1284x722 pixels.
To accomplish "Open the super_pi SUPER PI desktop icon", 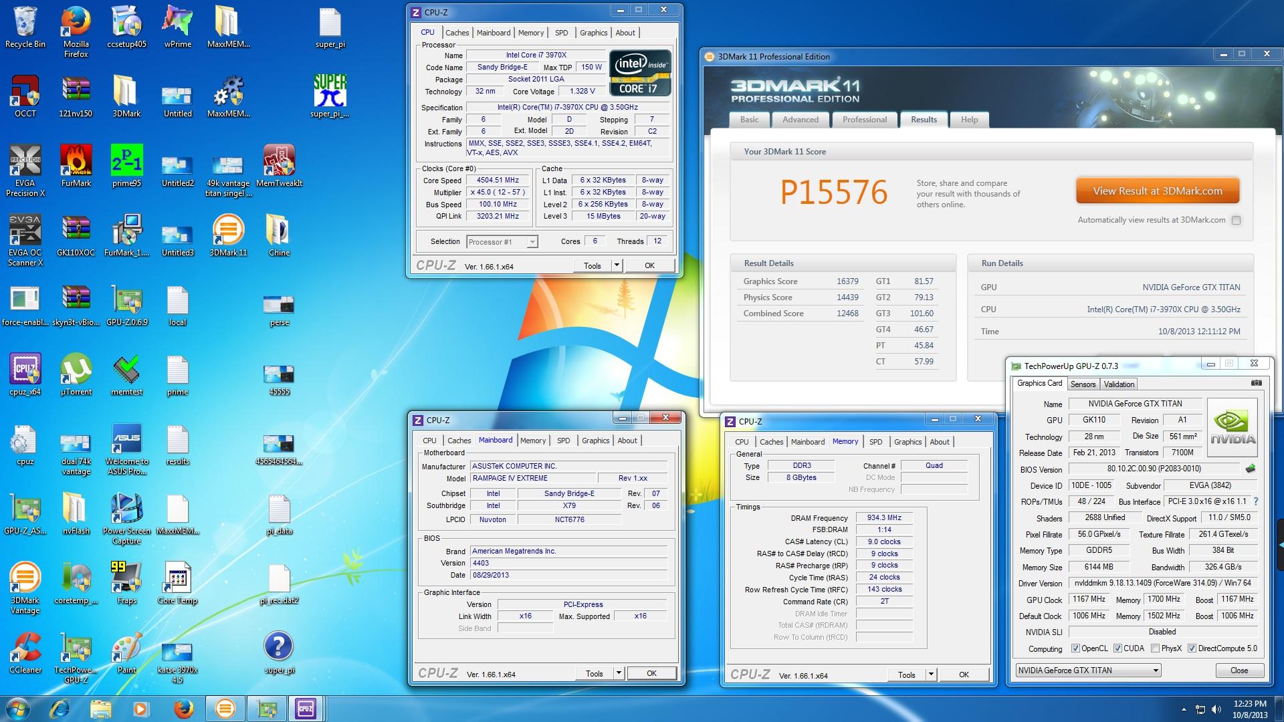I will click(330, 97).
